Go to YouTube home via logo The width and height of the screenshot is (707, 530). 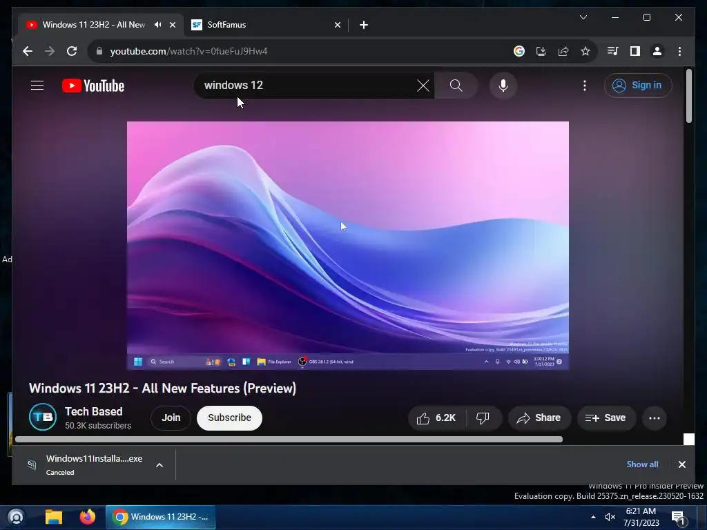[93, 86]
